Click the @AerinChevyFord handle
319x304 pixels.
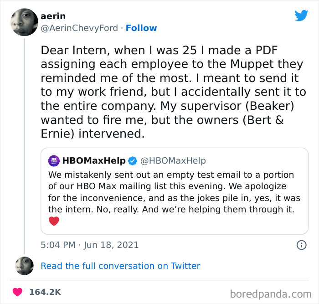point(80,28)
